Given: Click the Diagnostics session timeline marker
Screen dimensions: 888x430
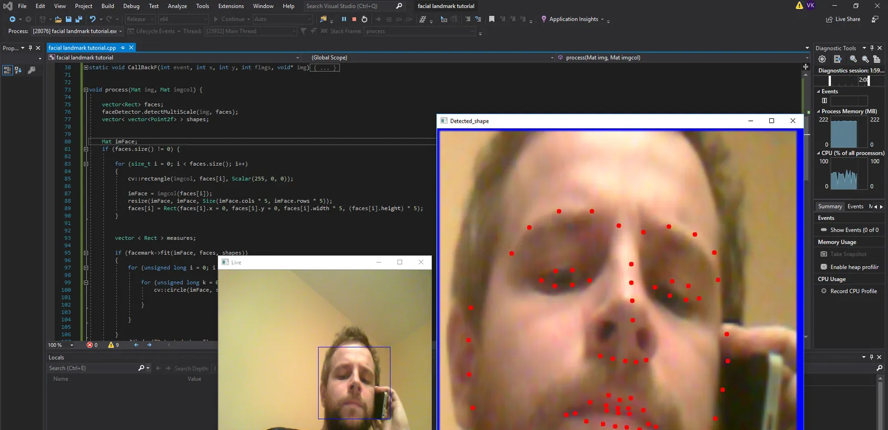Looking at the screenshot, I should coord(869,80).
